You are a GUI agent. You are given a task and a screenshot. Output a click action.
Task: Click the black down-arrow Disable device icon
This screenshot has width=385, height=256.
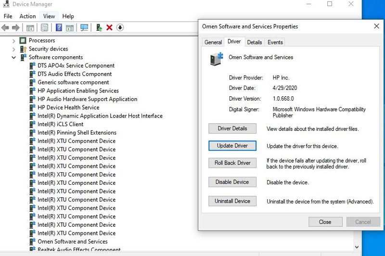(120, 28)
